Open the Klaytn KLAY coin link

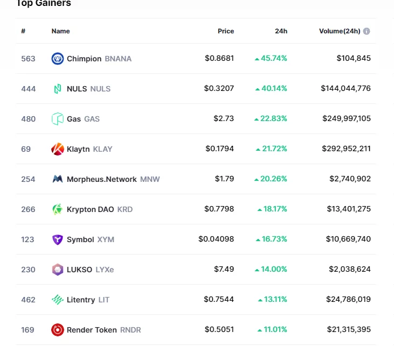[x=89, y=149]
